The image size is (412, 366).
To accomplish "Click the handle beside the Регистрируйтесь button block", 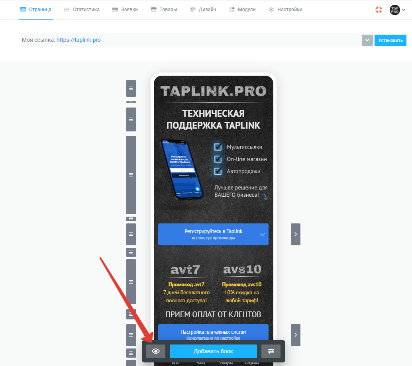I will 131,234.
